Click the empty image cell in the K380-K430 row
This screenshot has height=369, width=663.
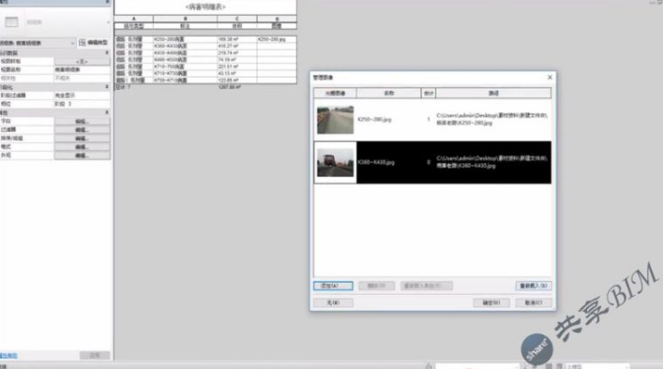[x=277, y=46]
